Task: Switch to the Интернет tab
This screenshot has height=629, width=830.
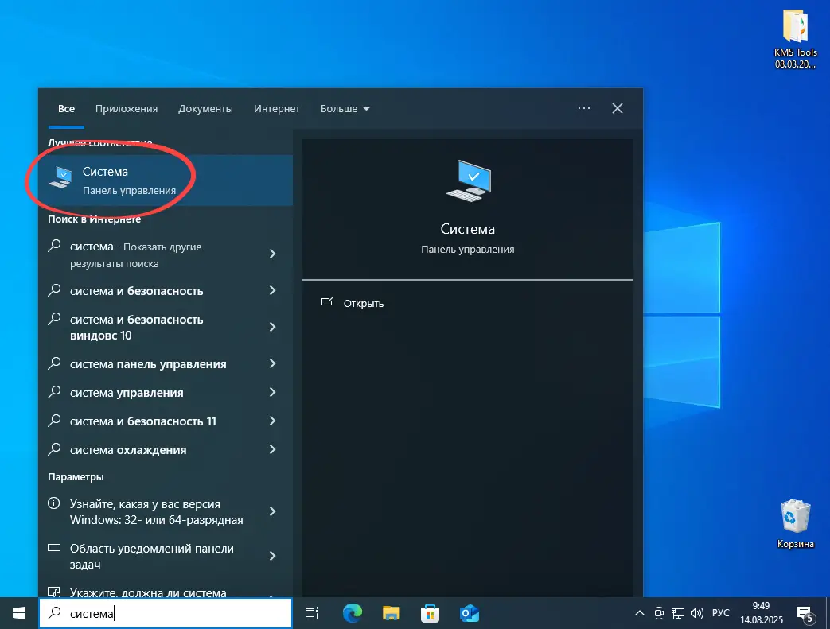Action: (x=276, y=108)
